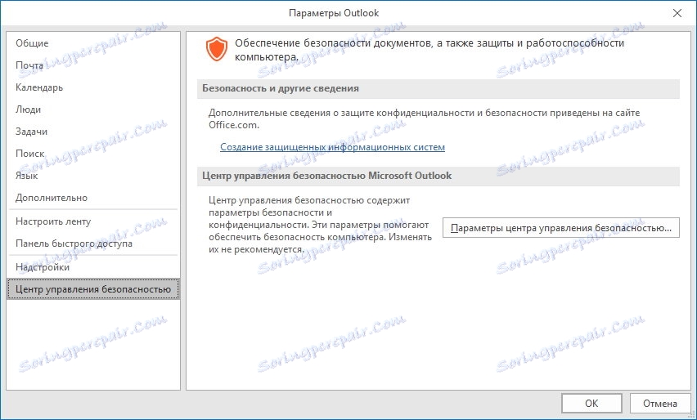This screenshot has width=697, height=420.
Task: Click the Параметры Outlook window title
Action: point(334,13)
